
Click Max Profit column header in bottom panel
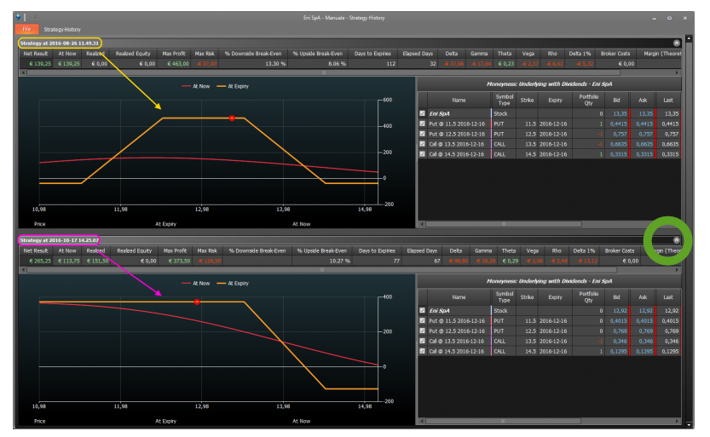click(175, 250)
